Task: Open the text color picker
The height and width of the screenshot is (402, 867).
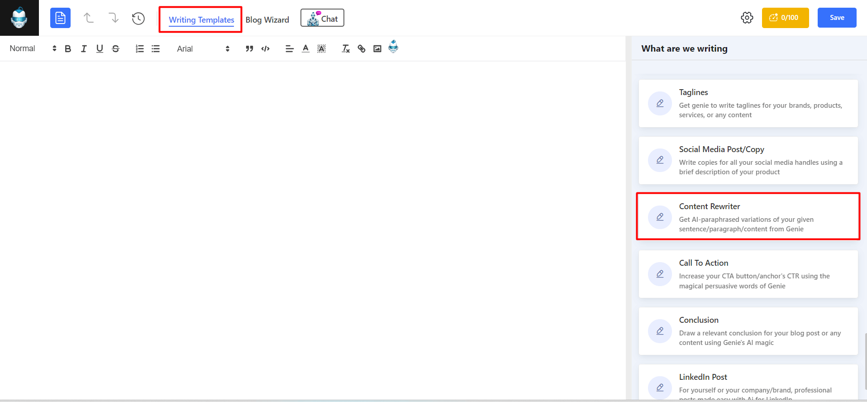Action: click(x=306, y=49)
